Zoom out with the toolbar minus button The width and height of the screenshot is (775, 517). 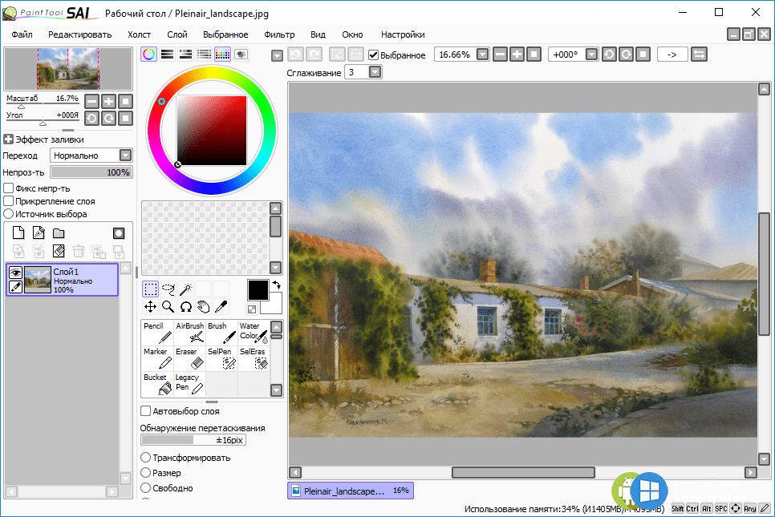point(500,55)
